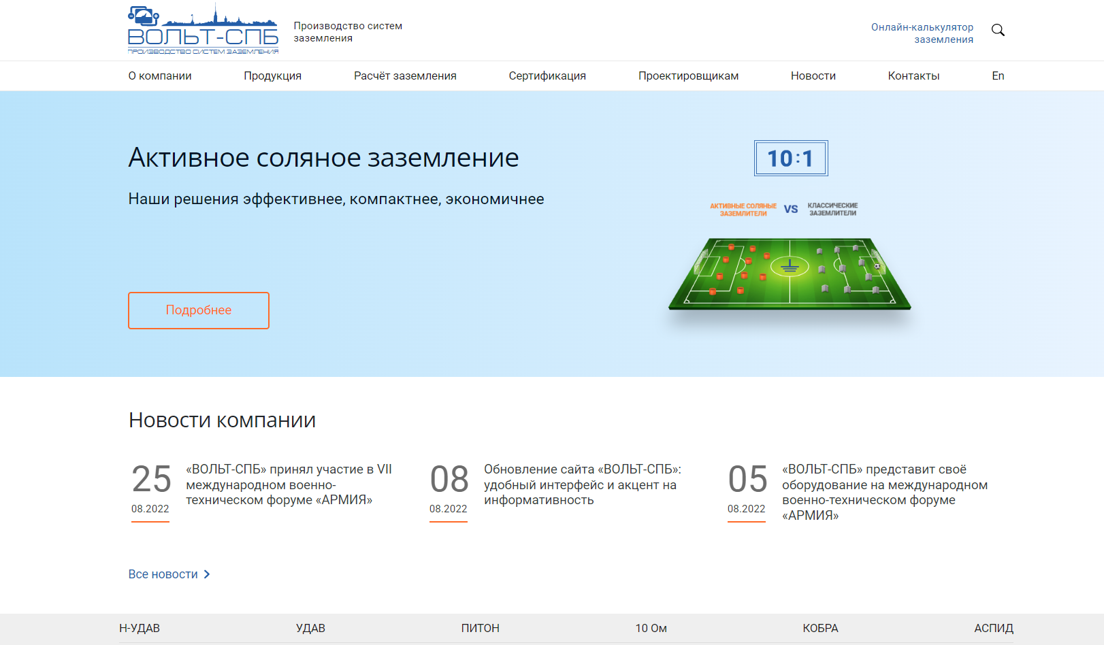Go to Расчёт заземления section

click(405, 76)
